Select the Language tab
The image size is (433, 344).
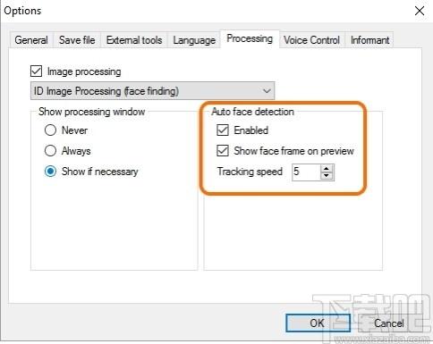click(x=194, y=40)
